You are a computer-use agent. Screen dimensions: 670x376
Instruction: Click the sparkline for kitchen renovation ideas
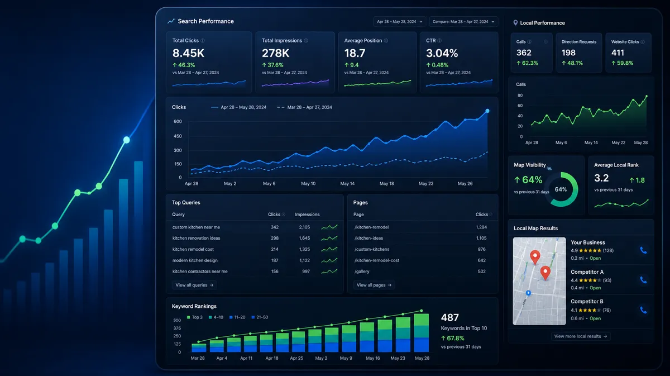tap(329, 238)
